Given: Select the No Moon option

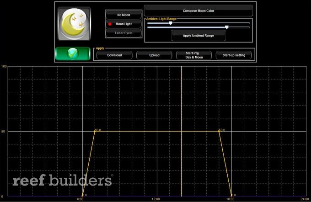Looking at the screenshot, I should [x=123, y=15].
